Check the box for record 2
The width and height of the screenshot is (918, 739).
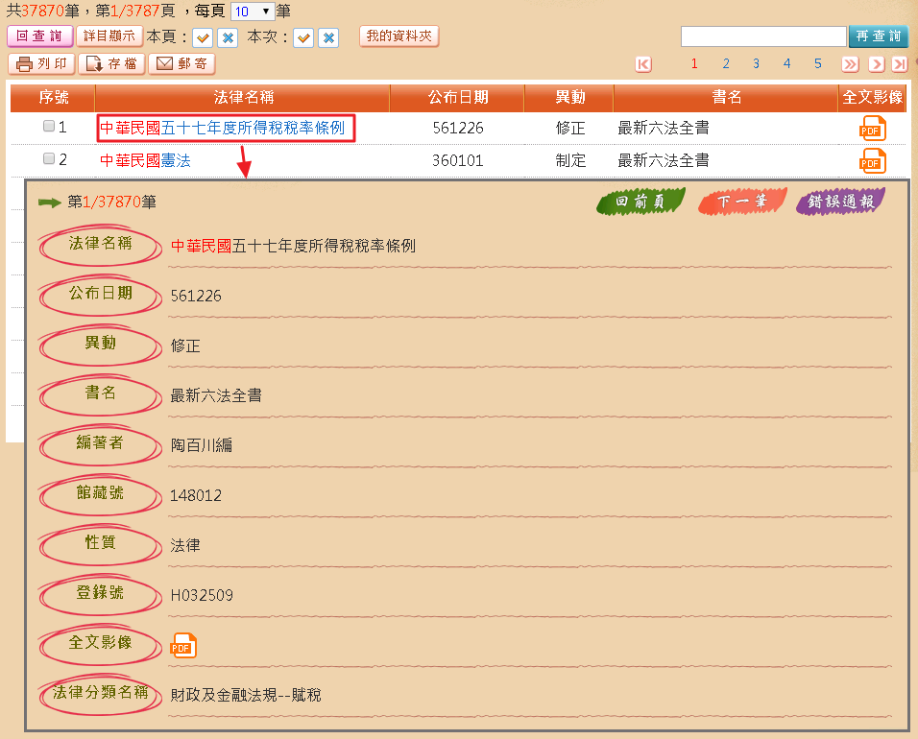click(49, 158)
